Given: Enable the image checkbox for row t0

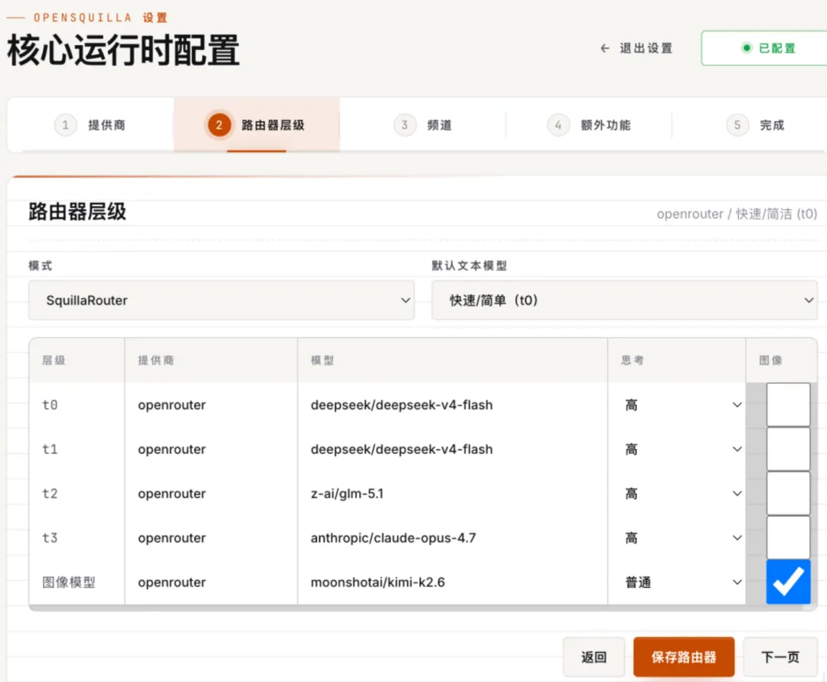Looking at the screenshot, I should (788, 405).
